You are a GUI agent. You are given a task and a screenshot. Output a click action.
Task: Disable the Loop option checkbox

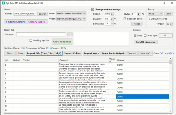135,35
